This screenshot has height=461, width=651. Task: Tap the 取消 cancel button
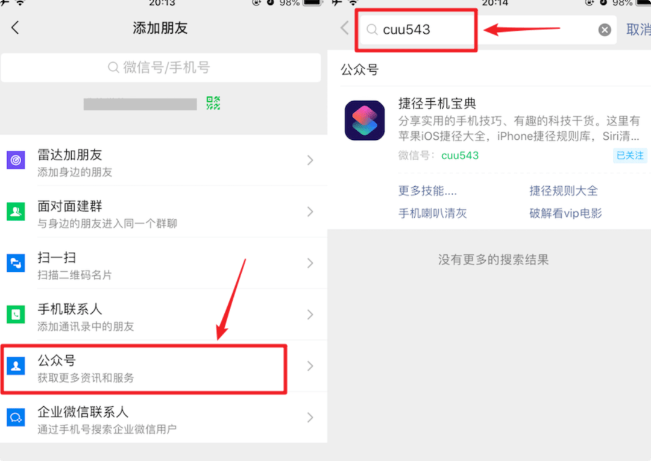(638, 30)
